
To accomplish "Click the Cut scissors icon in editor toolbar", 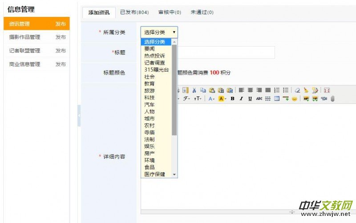I will (194, 90).
